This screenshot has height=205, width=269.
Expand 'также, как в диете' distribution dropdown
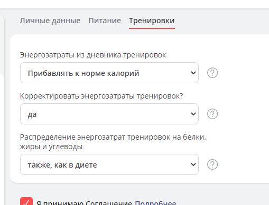point(109,164)
